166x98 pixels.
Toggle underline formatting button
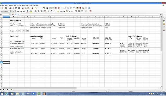(24, 11)
